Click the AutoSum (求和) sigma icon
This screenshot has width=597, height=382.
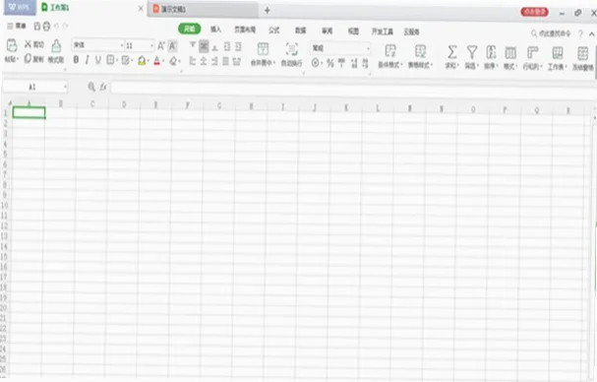pos(452,52)
